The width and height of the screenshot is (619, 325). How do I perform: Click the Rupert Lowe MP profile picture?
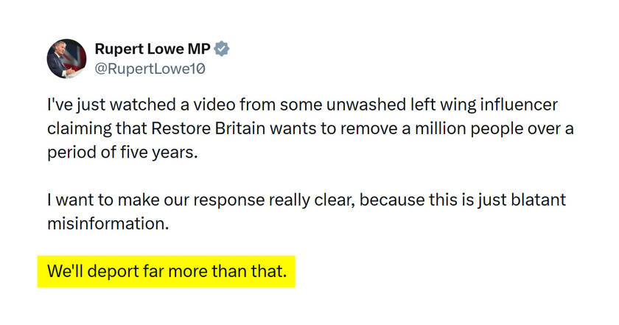67,59
